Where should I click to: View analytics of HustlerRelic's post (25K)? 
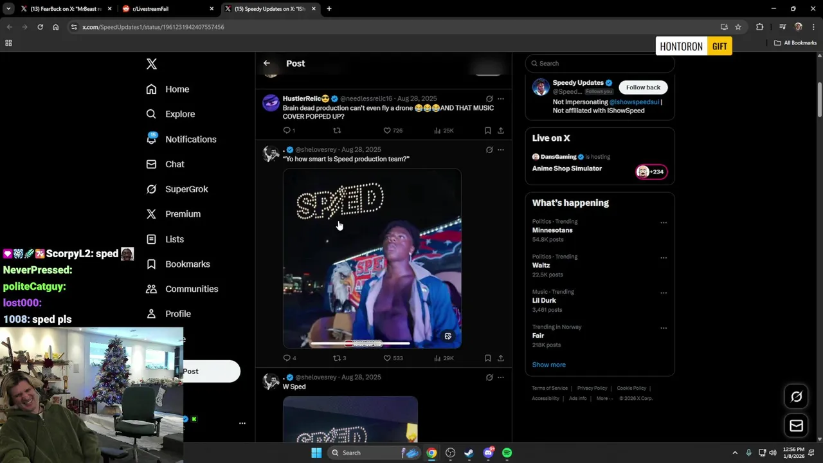(x=444, y=131)
